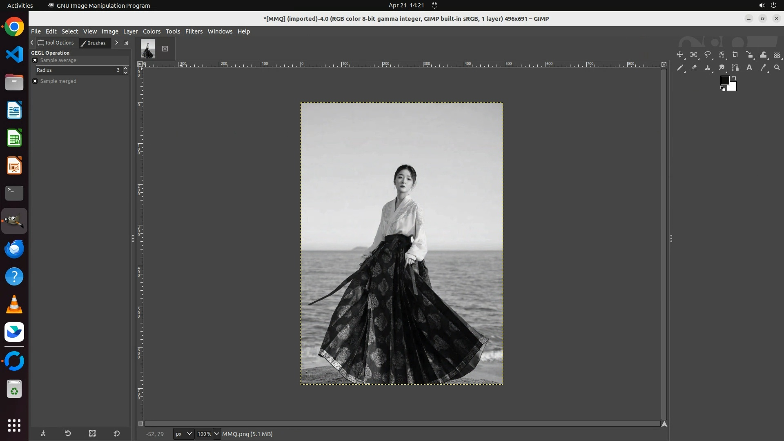Toggle the Sample average checkbox
The height and width of the screenshot is (441, 784).
click(x=35, y=60)
